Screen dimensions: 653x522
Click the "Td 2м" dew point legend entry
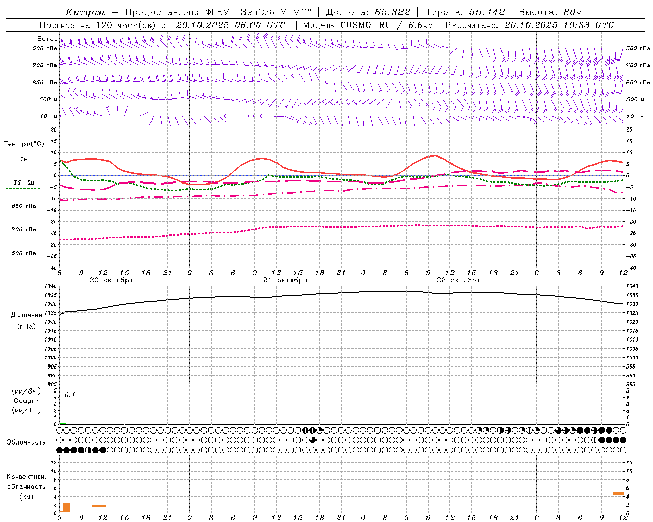(24, 182)
